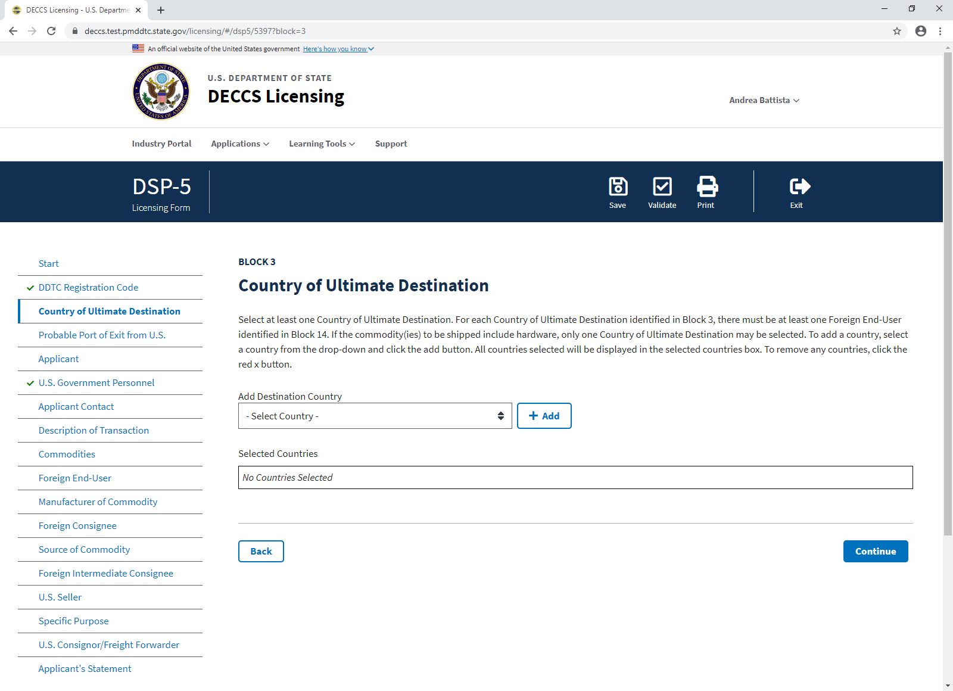This screenshot has width=953, height=691.
Task: Click the Validate checkmark icon
Action: click(x=662, y=186)
